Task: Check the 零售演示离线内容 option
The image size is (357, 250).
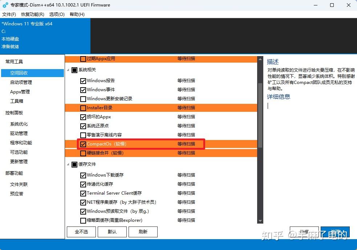Action: pos(83,135)
